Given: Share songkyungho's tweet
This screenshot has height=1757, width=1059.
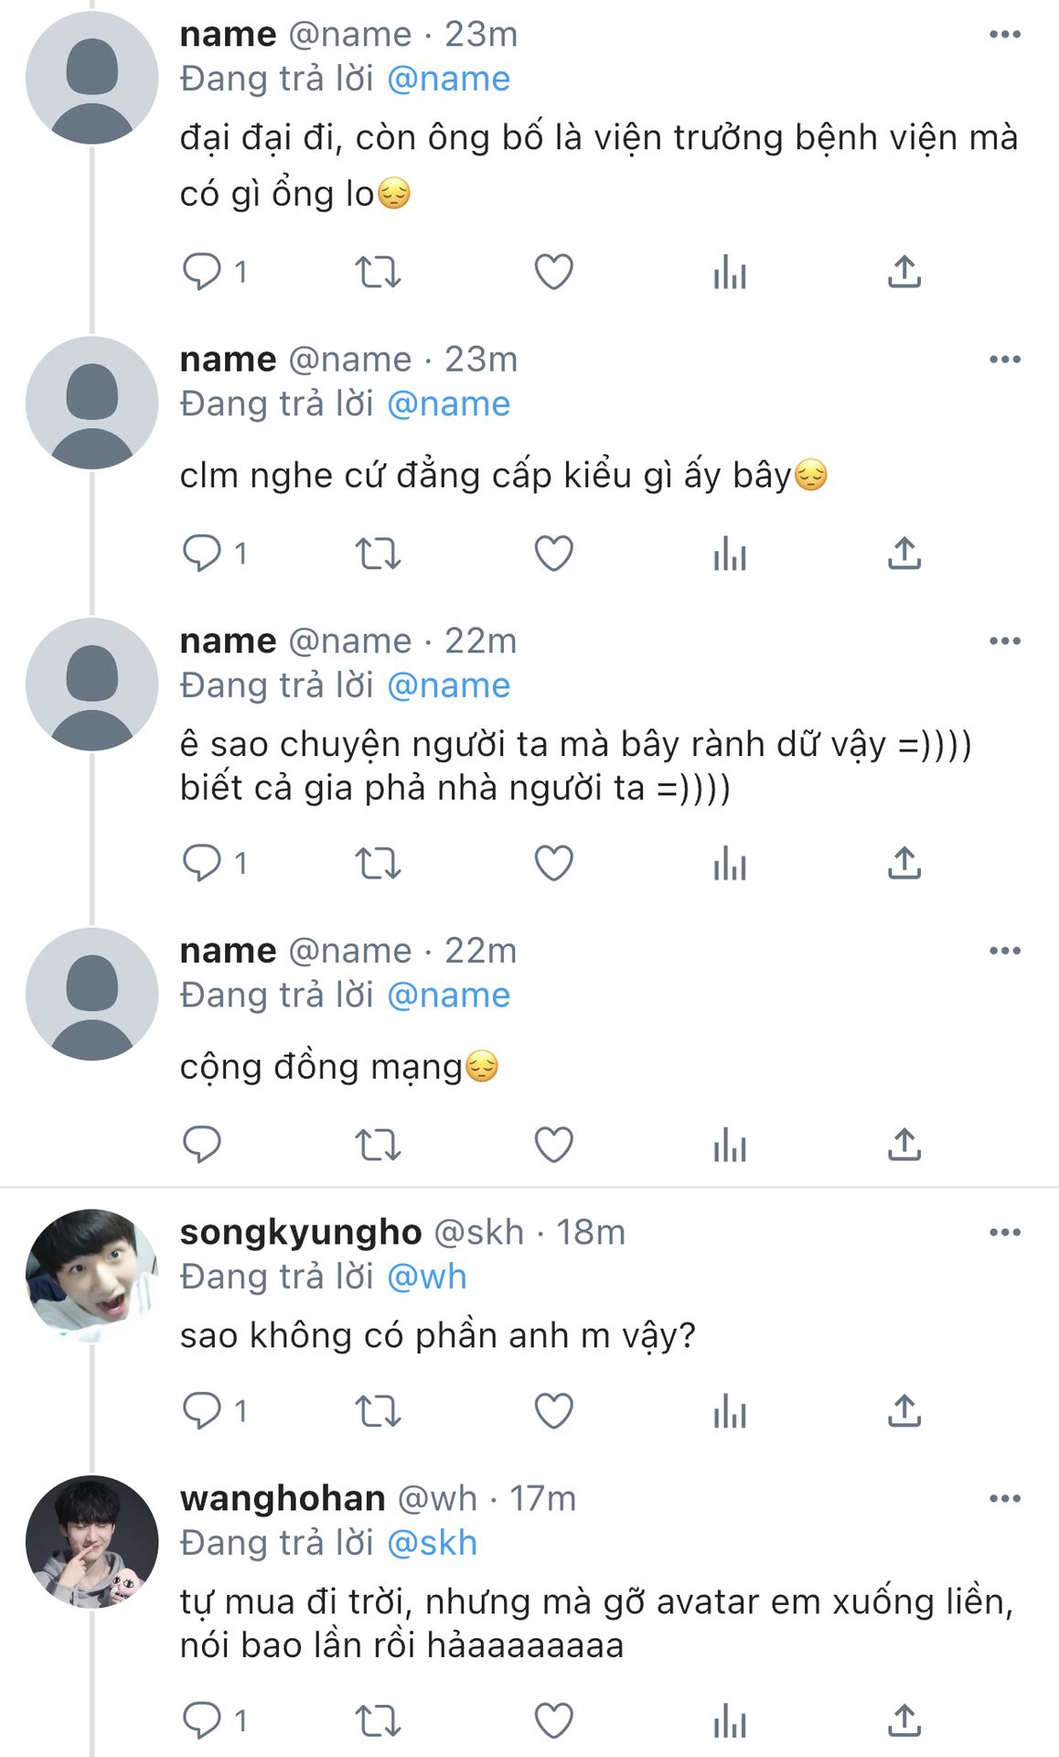Looking at the screenshot, I should [x=904, y=1410].
